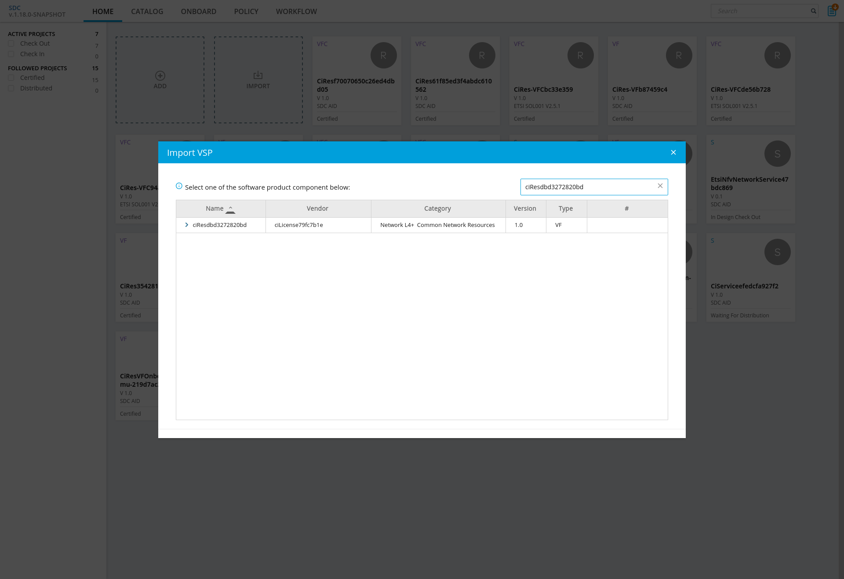Image resolution: width=844 pixels, height=579 pixels.
Task: Open the ONBOARD tab
Action: point(199,11)
